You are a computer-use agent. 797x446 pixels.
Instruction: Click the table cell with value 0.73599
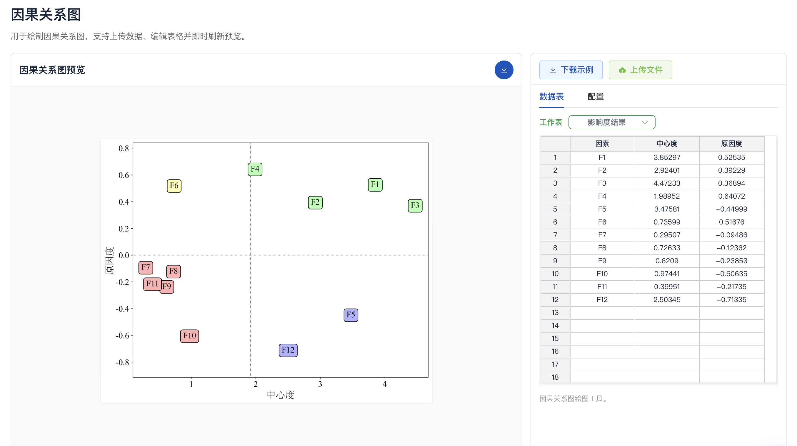point(667,222)
